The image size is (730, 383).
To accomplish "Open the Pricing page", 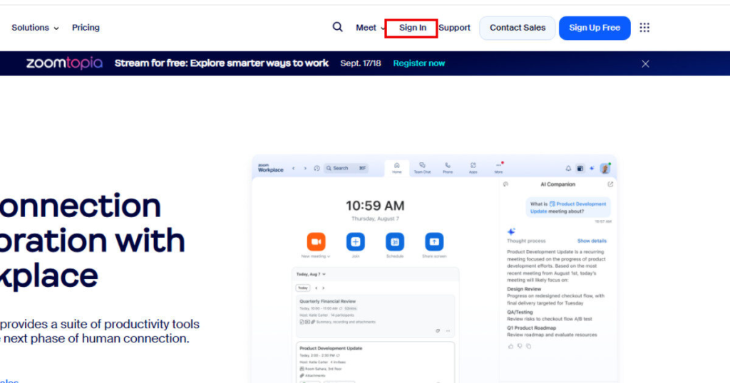I will click(x=86, y=28).
